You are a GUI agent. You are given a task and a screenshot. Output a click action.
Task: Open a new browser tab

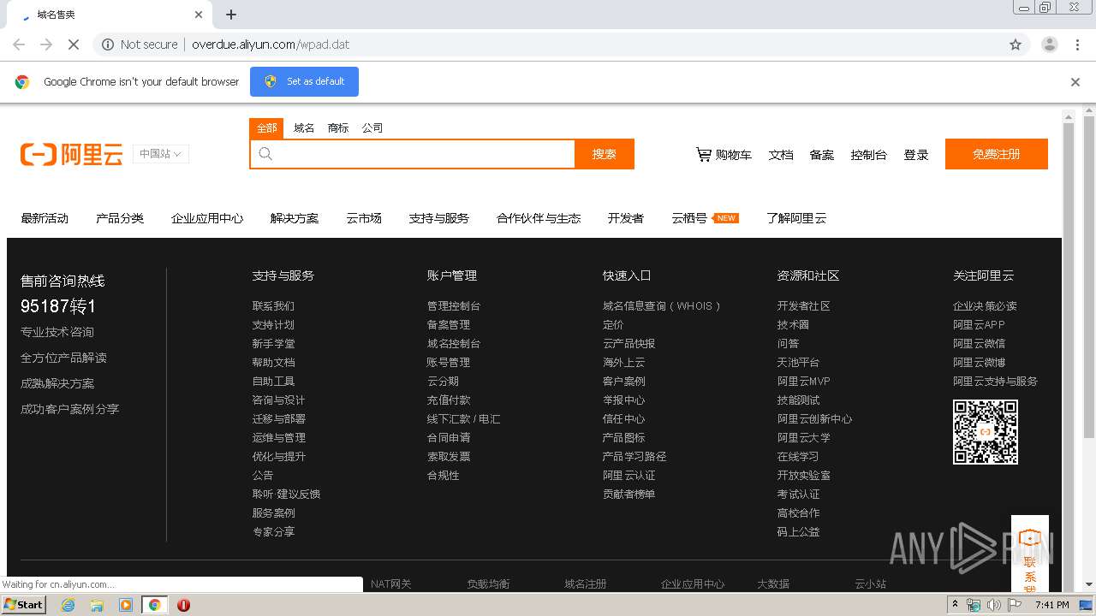click(231, 15)
